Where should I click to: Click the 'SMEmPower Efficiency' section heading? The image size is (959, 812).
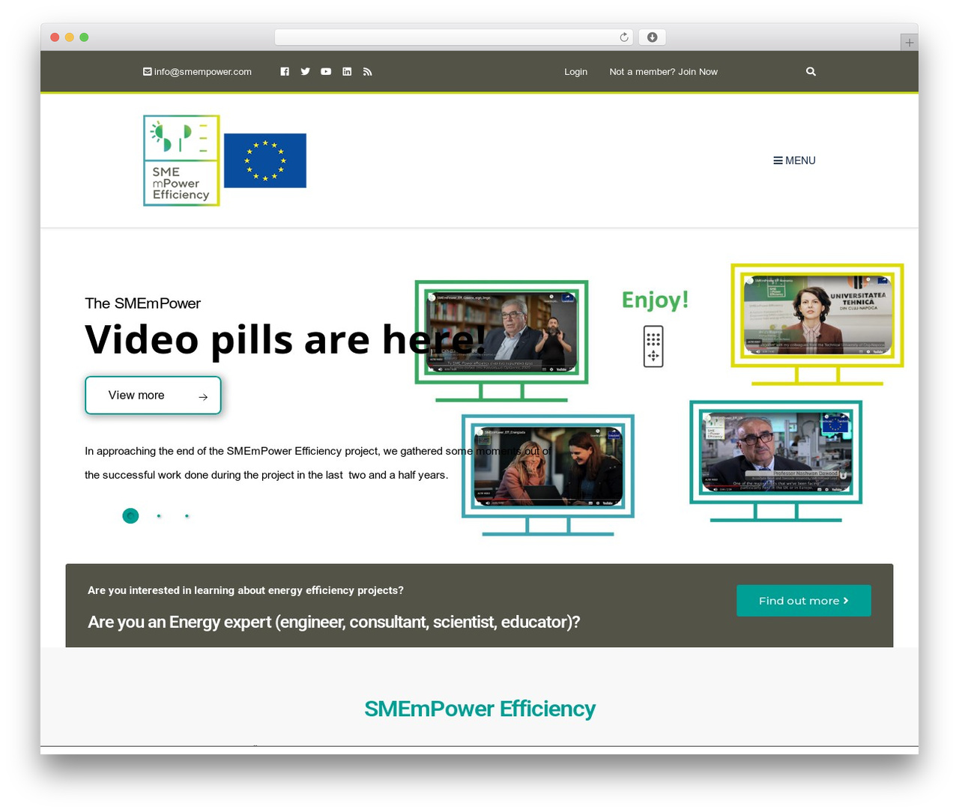[479, 709]
